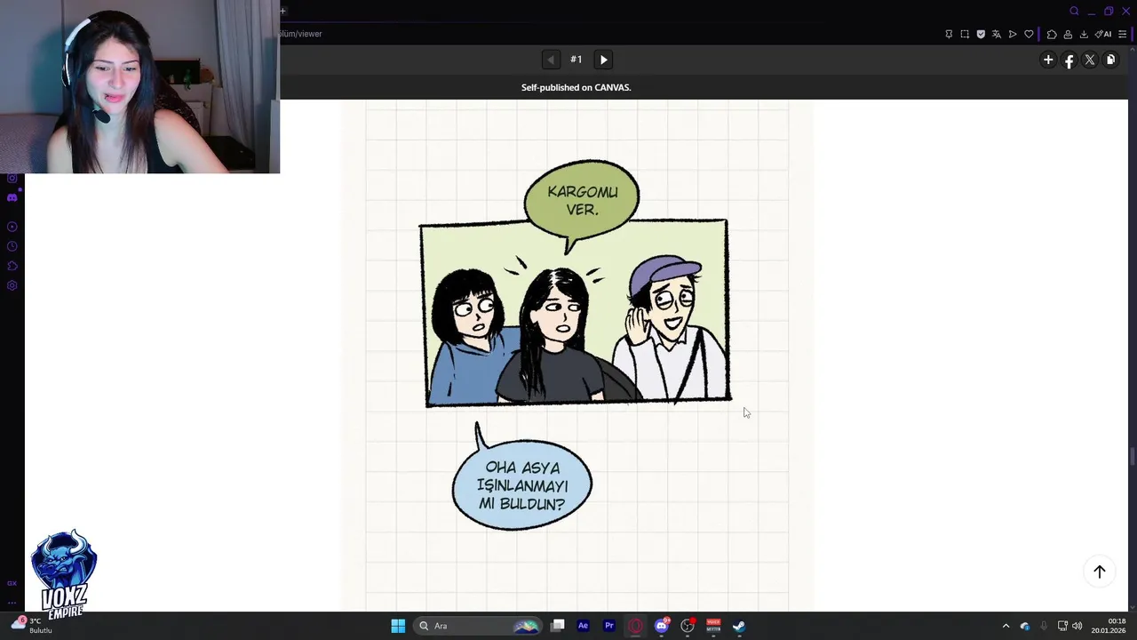Image resolution: width=1137 pixels, height=640 pixels.
Task: Click the comic panel with three characters
Action: coord(576,313)
